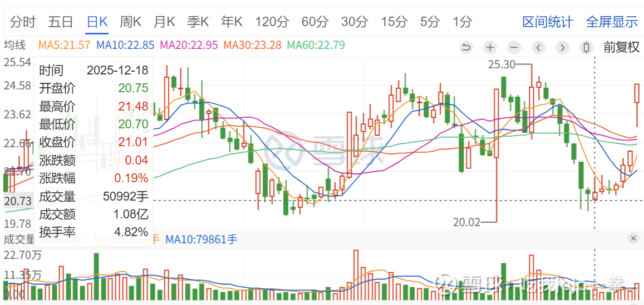Switch to the 年K yearly tab

(232, 22)
